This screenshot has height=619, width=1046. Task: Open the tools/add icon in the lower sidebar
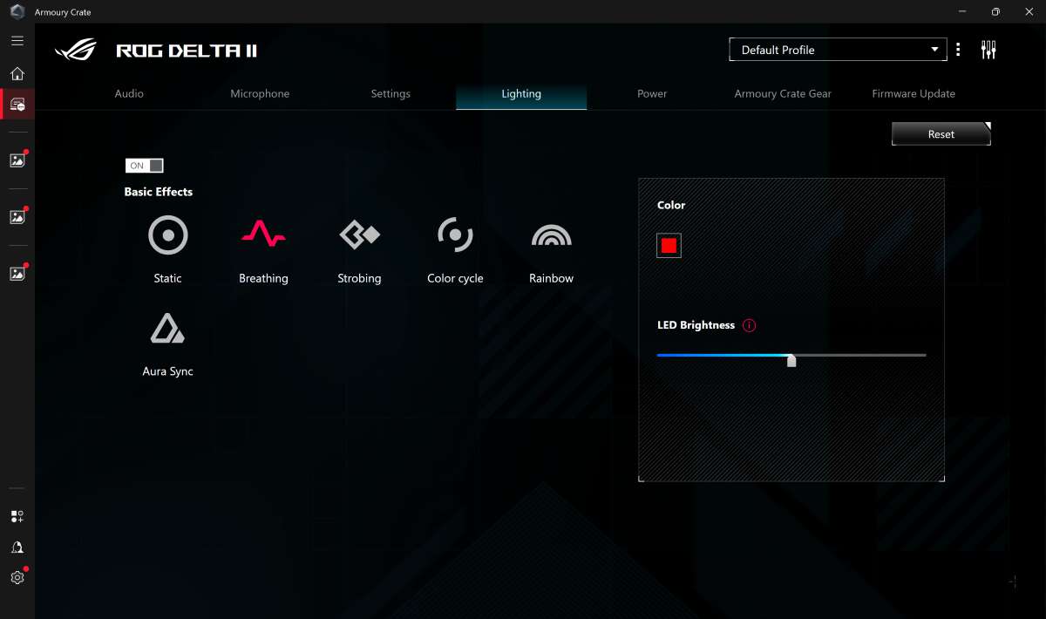click(17, 517)
